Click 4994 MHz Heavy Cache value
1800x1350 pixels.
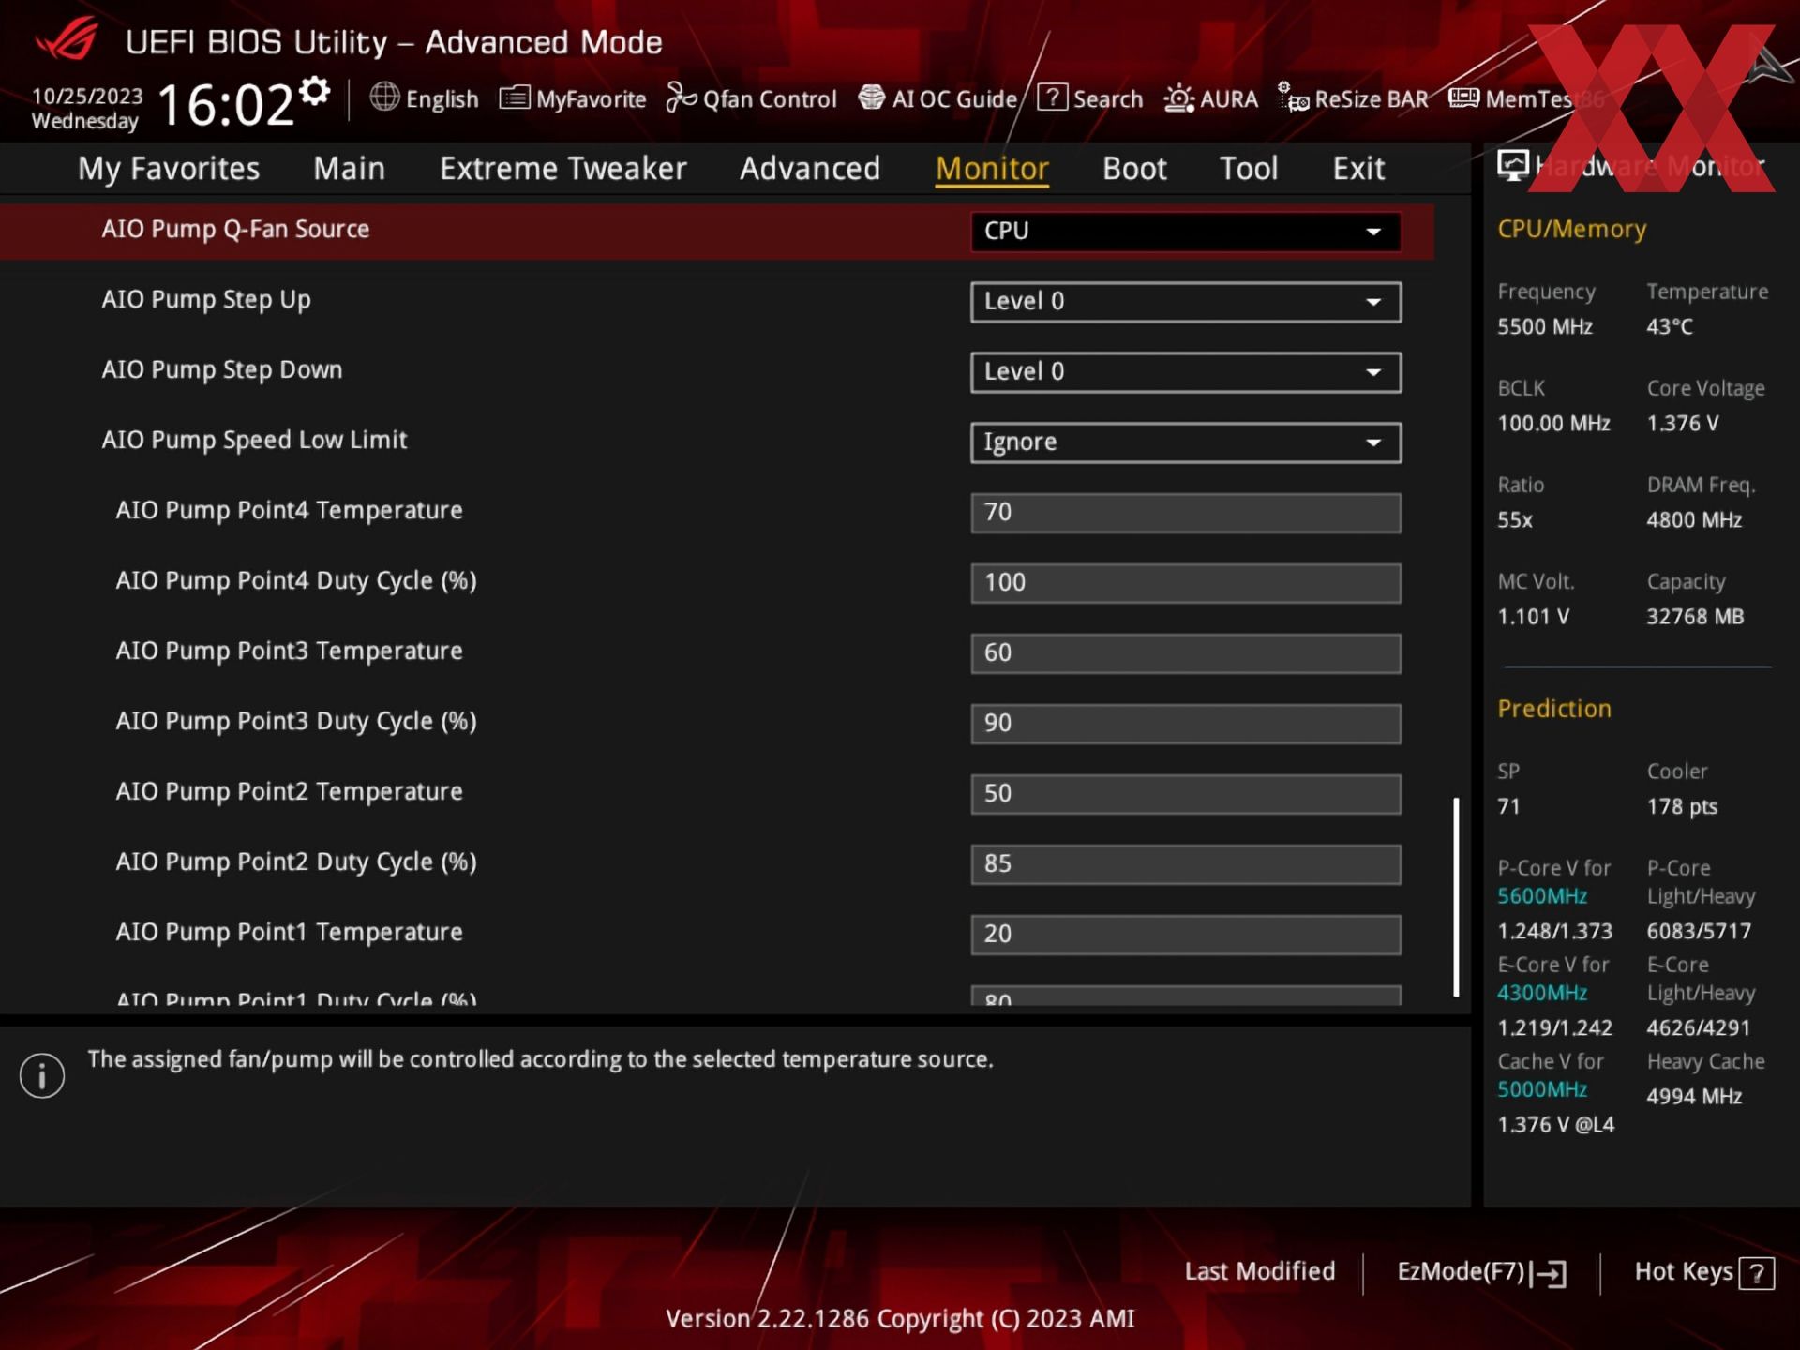[x=1694, y=1096]
